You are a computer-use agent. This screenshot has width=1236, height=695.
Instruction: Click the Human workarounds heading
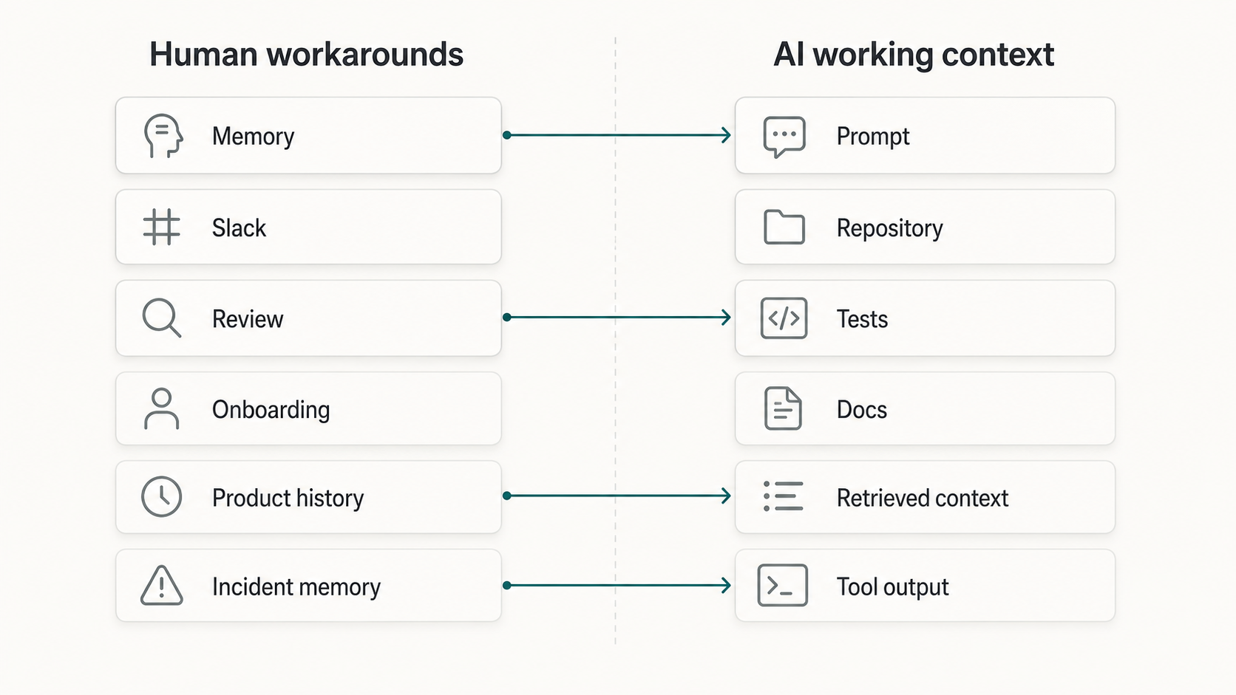pos(306,55)
